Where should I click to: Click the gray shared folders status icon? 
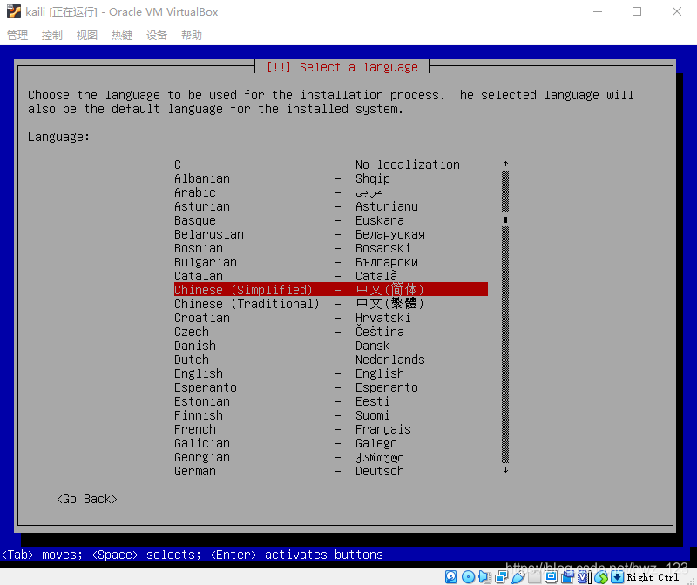click(x=535, y=576)
